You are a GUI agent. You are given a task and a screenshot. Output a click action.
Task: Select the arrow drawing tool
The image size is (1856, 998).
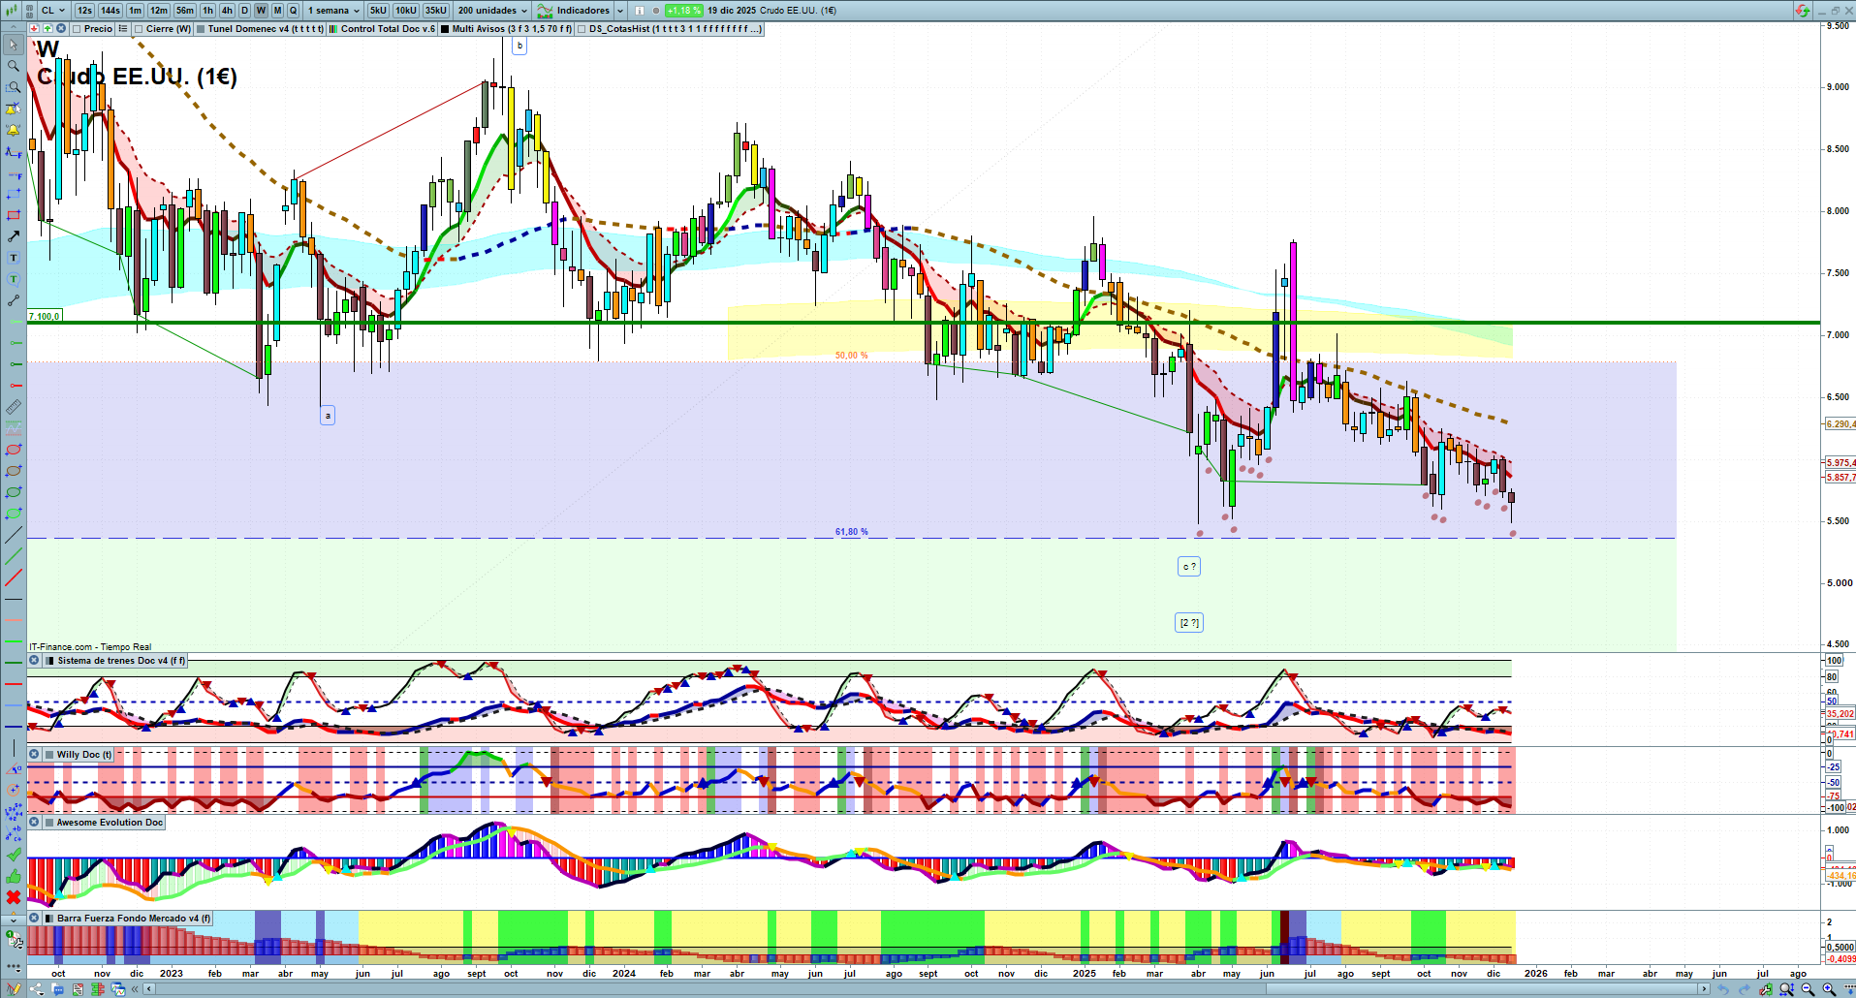(x=14, y=236)
